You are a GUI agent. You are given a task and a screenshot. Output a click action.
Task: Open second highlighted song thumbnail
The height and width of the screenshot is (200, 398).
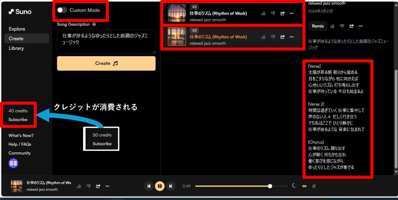[x=177, y=37]
